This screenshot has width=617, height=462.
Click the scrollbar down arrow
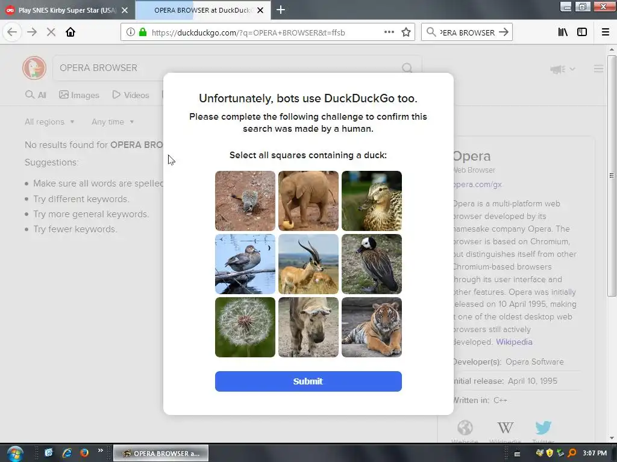point(612,438)
